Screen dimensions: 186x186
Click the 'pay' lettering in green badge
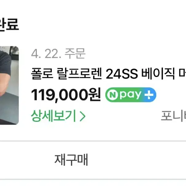pos(130,95)
